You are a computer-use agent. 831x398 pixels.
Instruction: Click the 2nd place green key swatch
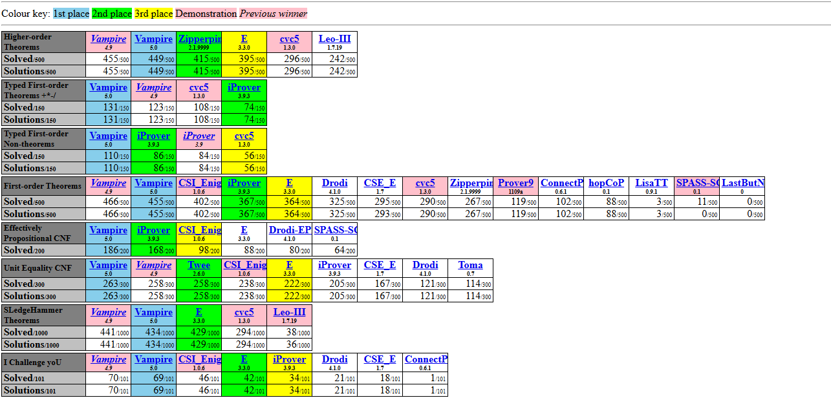(112, 14)
